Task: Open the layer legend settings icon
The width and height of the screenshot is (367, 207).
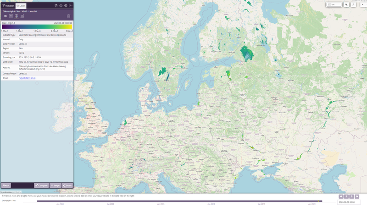Action: 11,16
